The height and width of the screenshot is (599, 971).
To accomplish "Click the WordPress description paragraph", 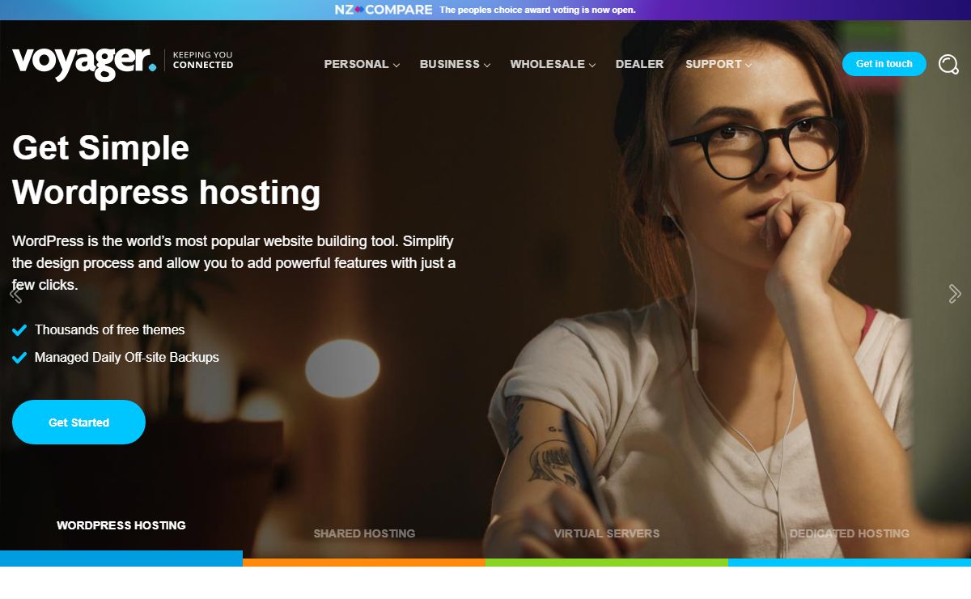I will 234,263.
